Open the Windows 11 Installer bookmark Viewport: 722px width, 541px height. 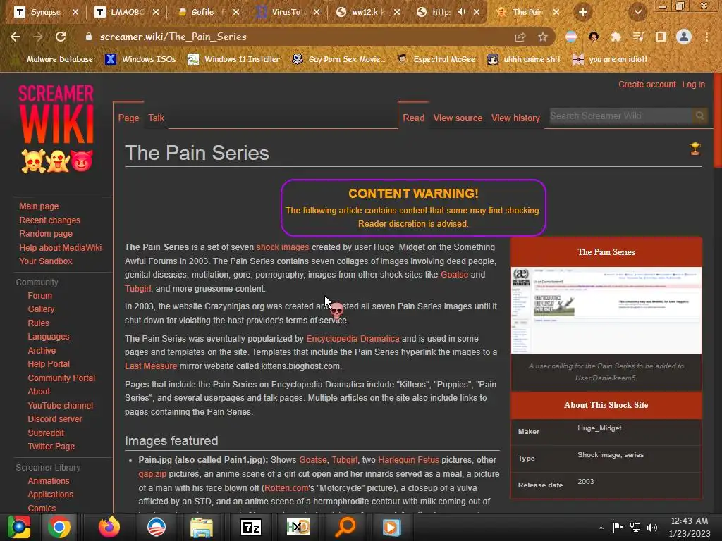[x=234, y=59]
